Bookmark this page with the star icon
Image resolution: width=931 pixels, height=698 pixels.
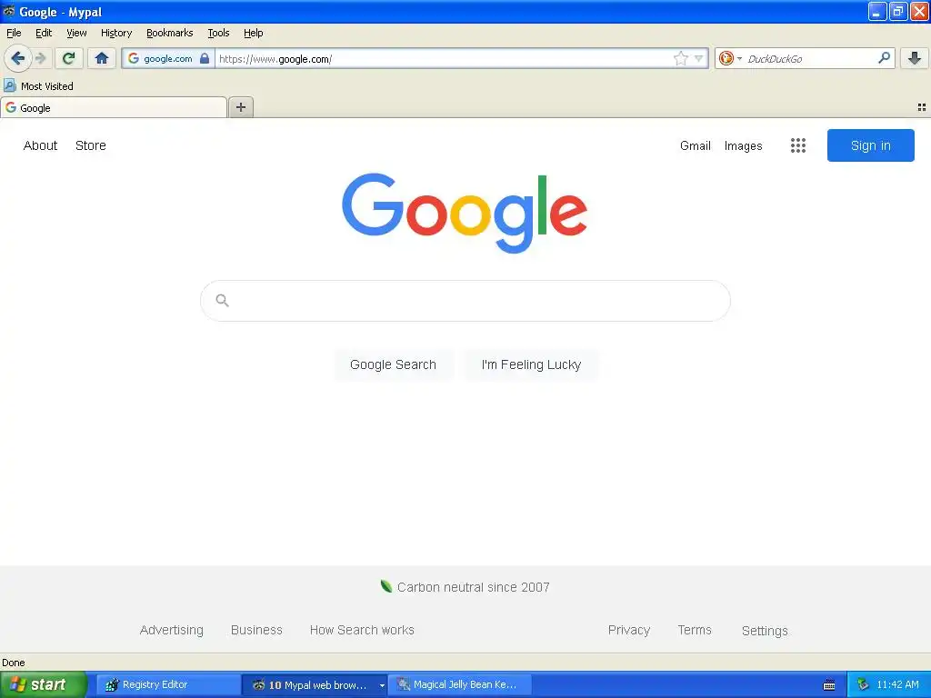(x=680, y=58)
